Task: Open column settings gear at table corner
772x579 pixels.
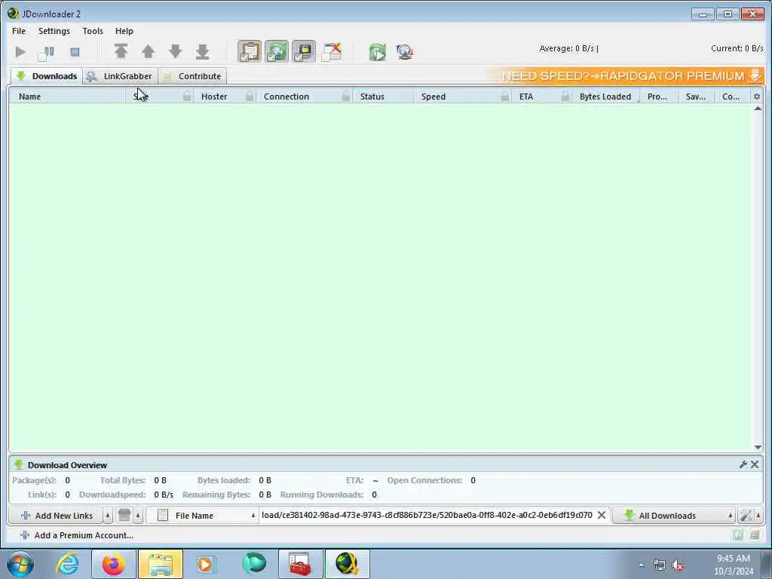Action: click(757, 96)
